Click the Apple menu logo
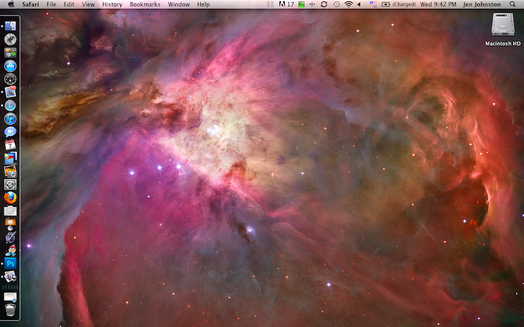Screen dimensions: 524x327 pyautogui.click(x=11, y=4)
